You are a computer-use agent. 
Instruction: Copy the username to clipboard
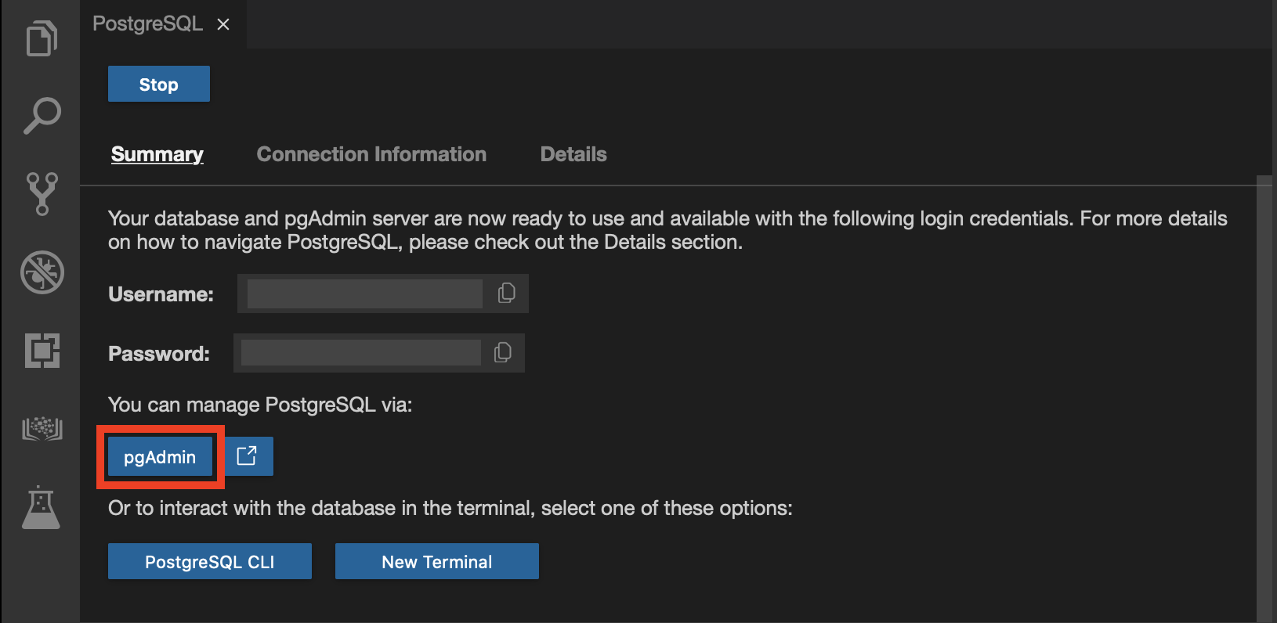pyautogui.click(x=506, y=293)
